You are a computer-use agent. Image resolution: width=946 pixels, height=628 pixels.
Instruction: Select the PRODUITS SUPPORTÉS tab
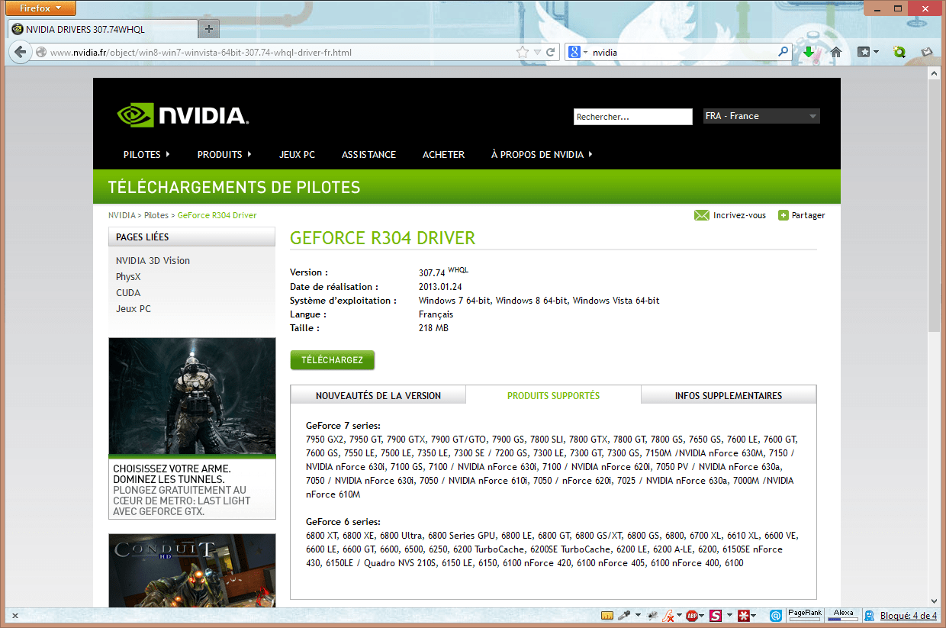(553, 395)
